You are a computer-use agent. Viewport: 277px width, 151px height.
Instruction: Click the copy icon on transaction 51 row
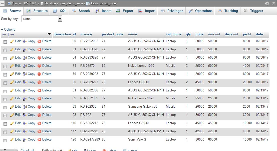(x=25, y=49)
